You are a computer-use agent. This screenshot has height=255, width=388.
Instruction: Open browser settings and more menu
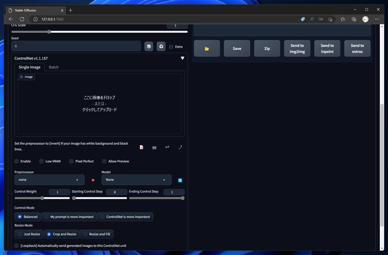click(377, 19)
